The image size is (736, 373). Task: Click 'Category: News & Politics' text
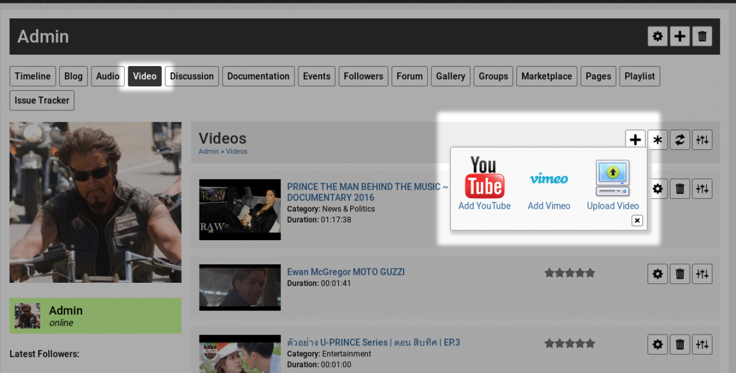point(331,209)
